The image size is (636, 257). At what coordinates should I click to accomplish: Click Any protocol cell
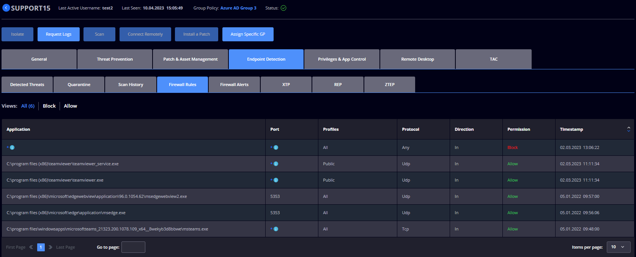pyautogui.click(x=406, y=147)
